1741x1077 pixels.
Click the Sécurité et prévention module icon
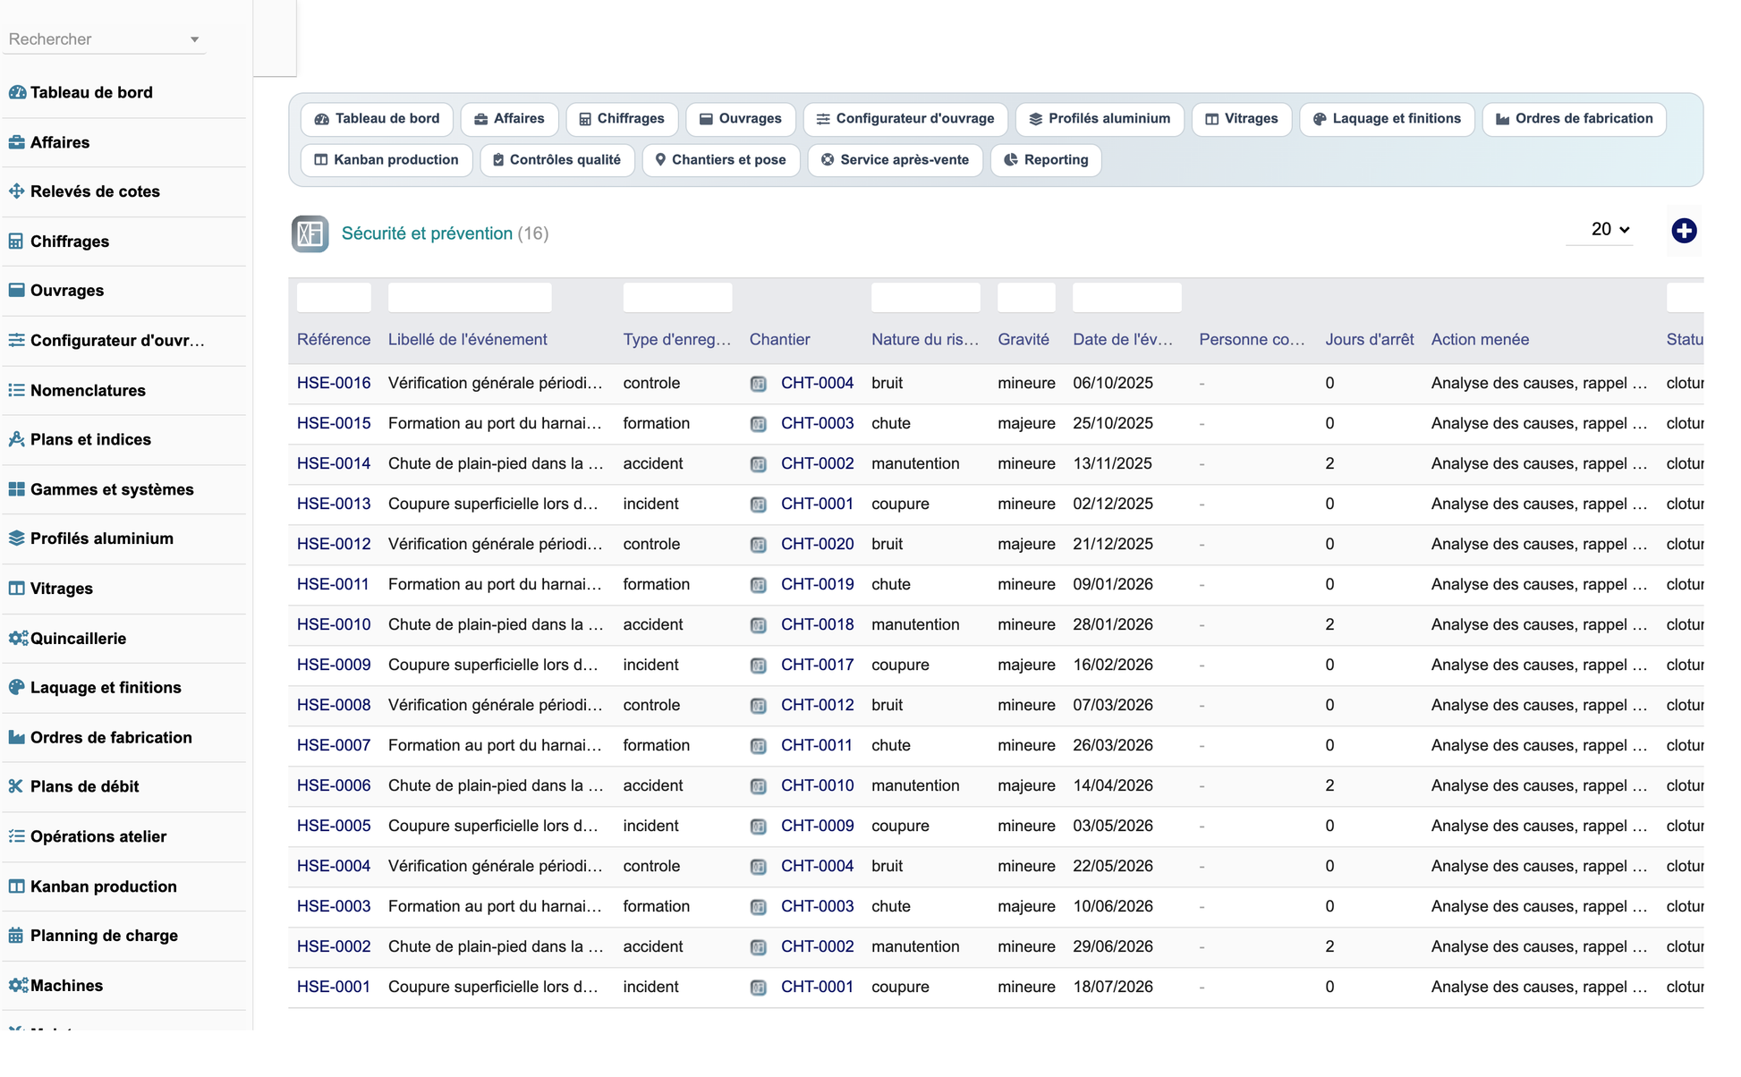310,233
